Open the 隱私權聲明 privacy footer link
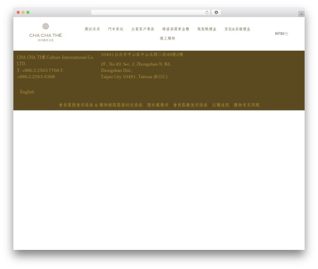The width and height of the screenshot is (318, 269). tap(158, 105)
